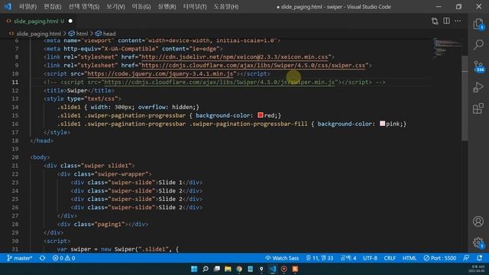Click the red recorder taskbar icon

click(283, 269)
